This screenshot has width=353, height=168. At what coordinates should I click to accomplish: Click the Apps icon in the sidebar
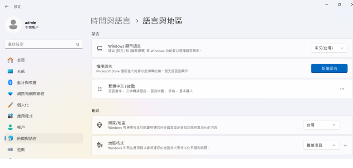10,116
